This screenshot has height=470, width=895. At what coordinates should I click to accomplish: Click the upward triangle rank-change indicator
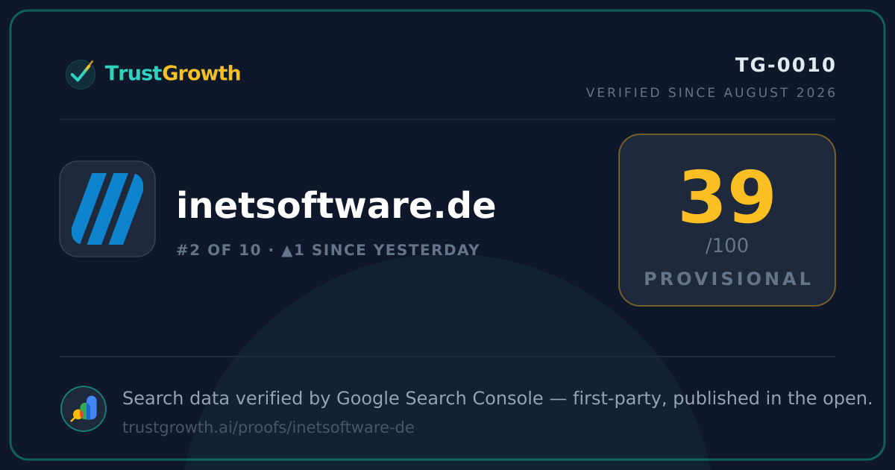click(287, 251)
